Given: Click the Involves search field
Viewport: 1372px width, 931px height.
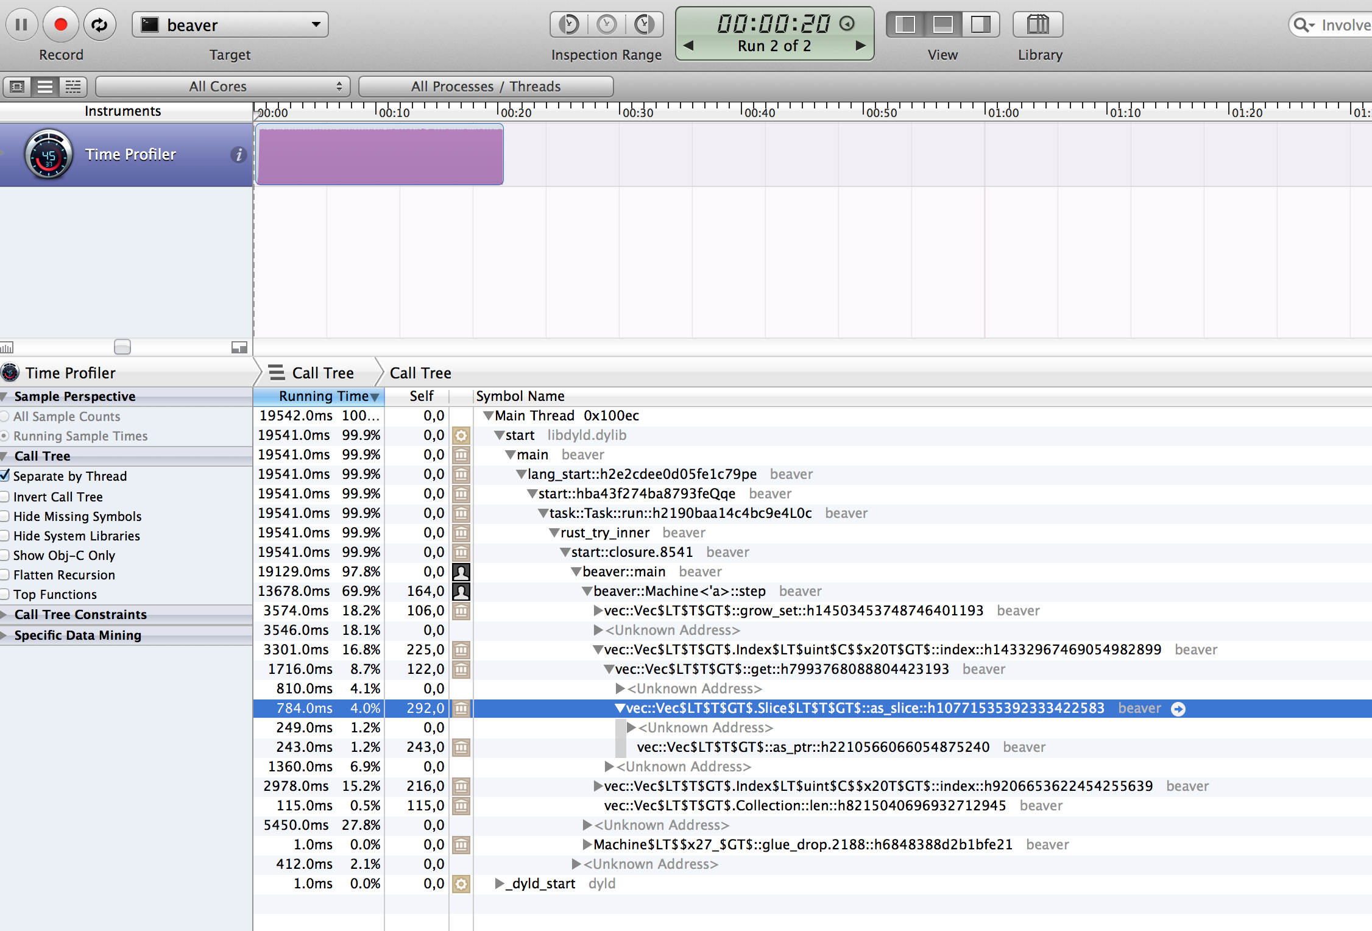Looking at the screenshot, I should [x=1331, y=25].
